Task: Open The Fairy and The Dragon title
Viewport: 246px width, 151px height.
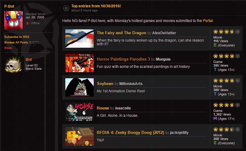Action: pos(121,33)
